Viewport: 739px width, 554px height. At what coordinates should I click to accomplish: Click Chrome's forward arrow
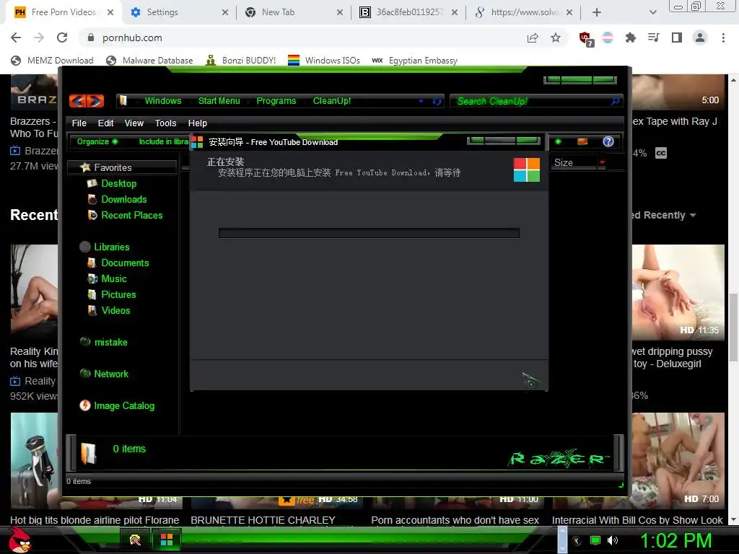click(39, 38)
